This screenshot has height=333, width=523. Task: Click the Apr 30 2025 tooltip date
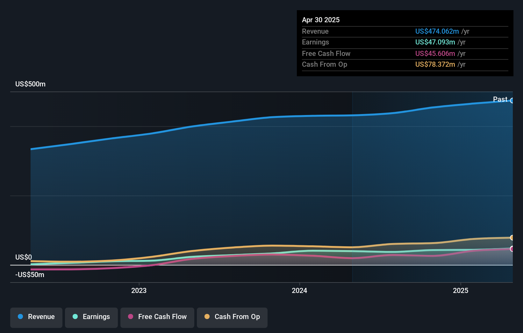pyautogui.click(x=321, y=20)
